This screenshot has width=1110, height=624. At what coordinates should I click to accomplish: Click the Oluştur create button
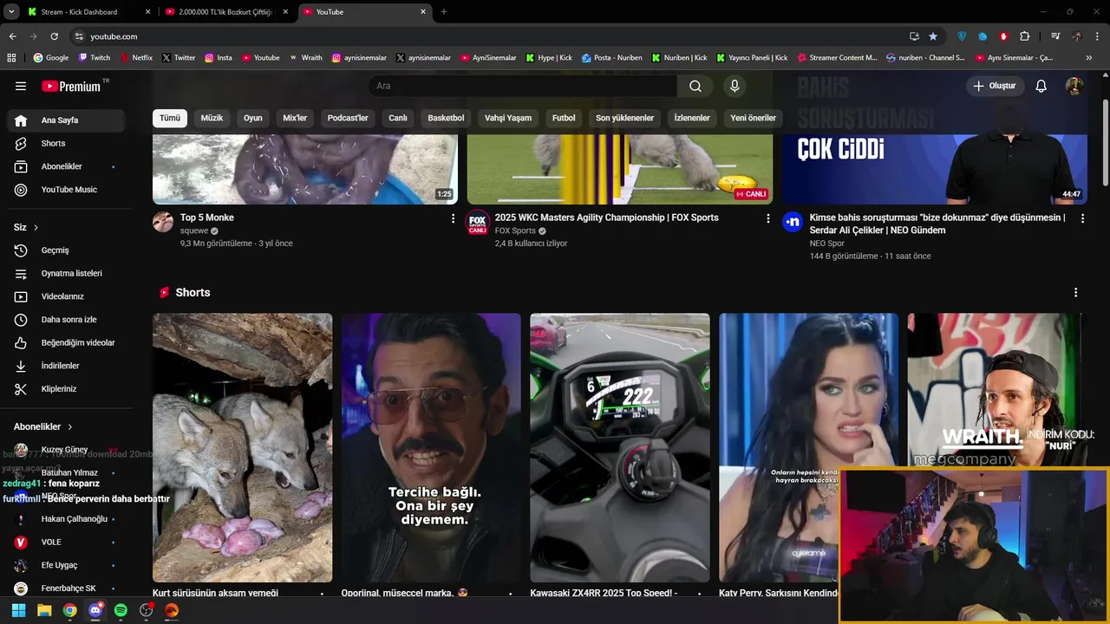coord(994,86)
